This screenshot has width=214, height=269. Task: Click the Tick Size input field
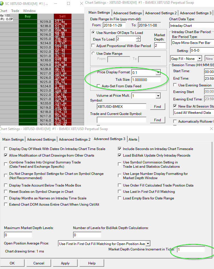[146, 80]
